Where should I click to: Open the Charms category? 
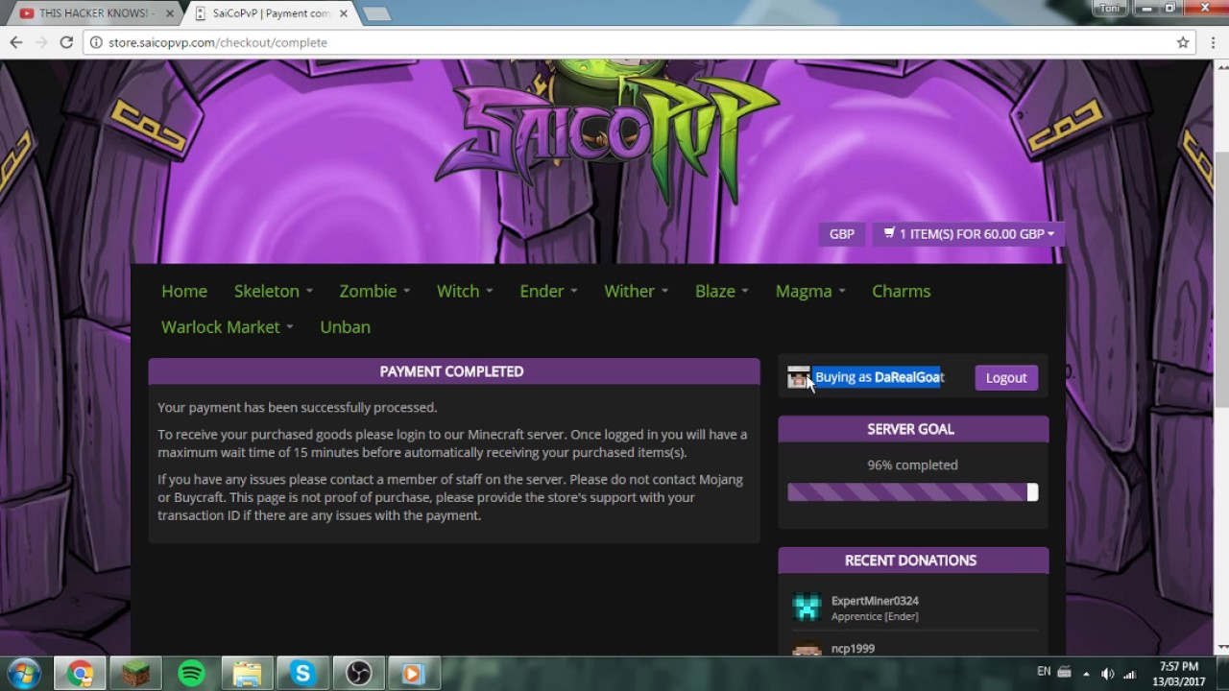pos(901,291)
